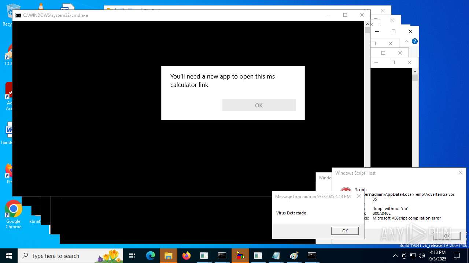The width and height of the screenshot is (469, 263).
Task: Click OK in the Virus Detectado message
Action: click(x=345, y=231)
